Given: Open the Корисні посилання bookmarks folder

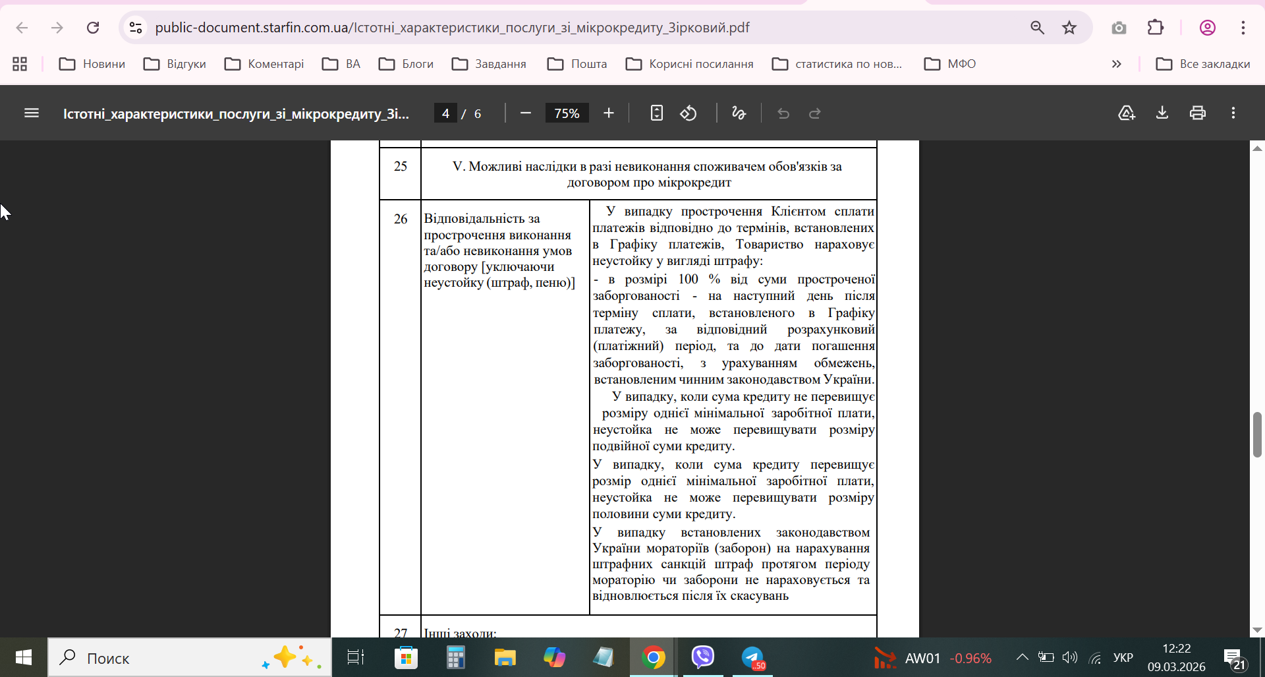Looking at the screenshot, I should 689,64.
